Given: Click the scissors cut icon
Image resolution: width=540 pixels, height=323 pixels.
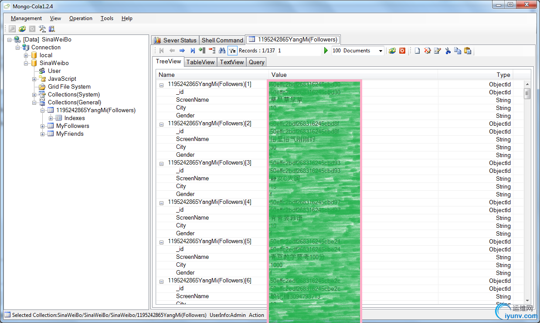Looking at the screenshot, I should (448, 51).
